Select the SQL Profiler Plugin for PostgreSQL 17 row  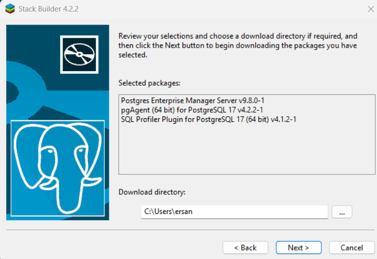click(209, 119)
